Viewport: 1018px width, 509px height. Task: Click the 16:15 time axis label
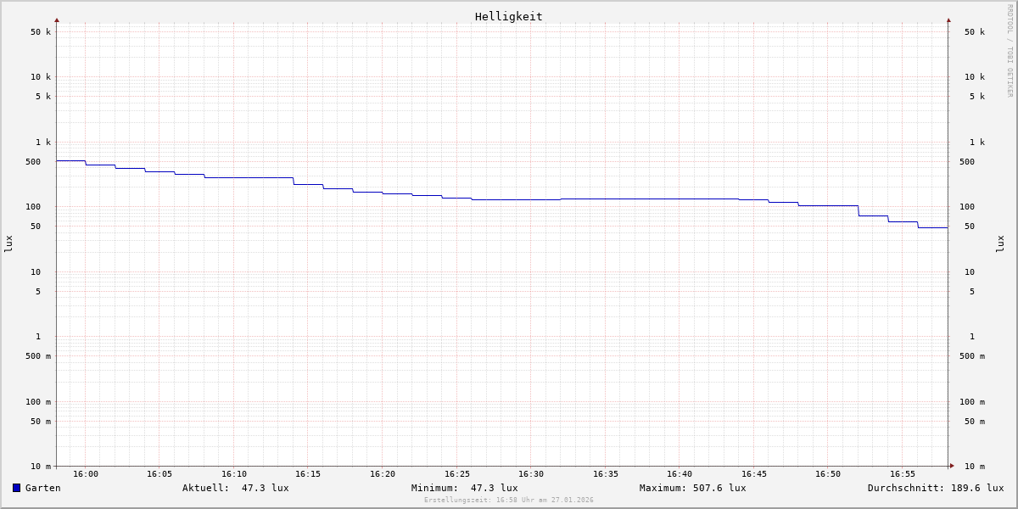(x=308, y=474)
